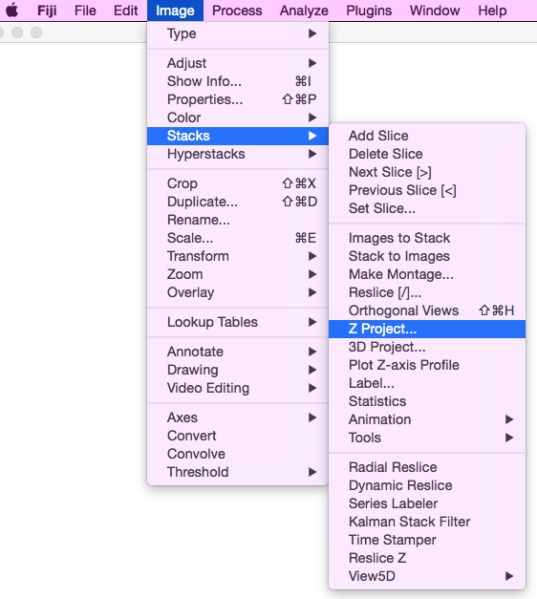This screenshot has height=599, width=537.
Task: Choose Delete Slice in Stacks submenu
Action: pos(427,154)
